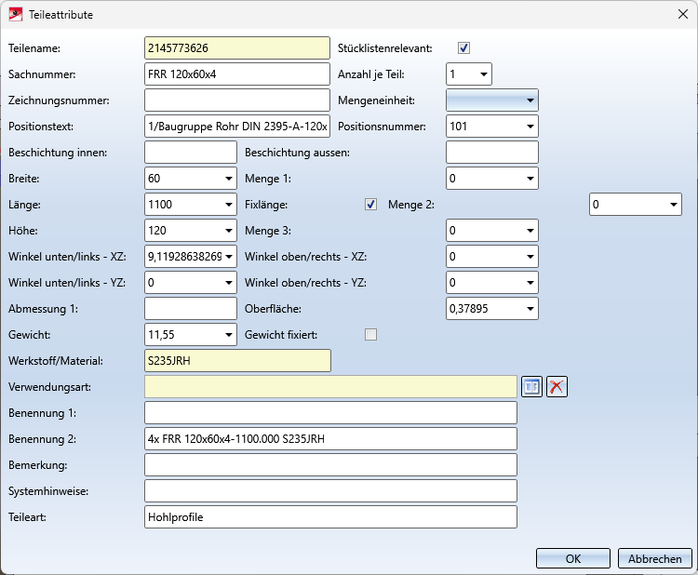Open the Mengeneinheit dropdown list

click(530, 100)
